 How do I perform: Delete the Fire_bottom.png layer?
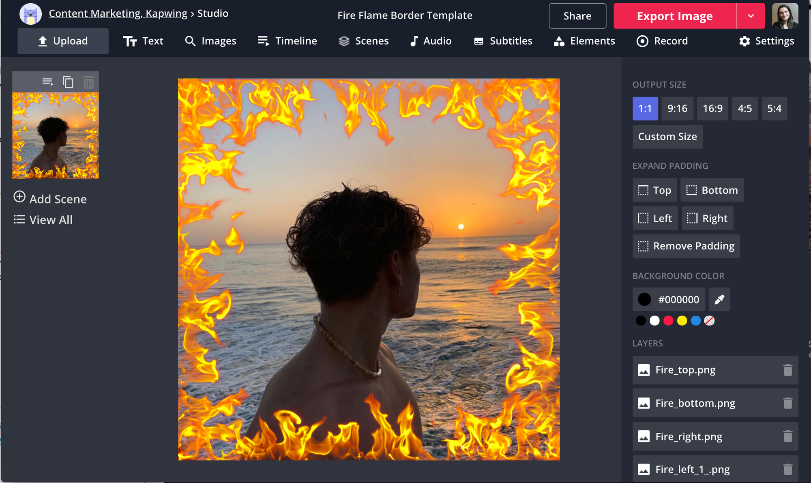click(787, 403)
